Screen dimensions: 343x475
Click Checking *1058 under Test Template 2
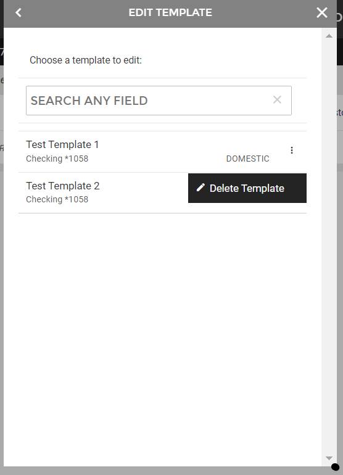pos(57,199)
